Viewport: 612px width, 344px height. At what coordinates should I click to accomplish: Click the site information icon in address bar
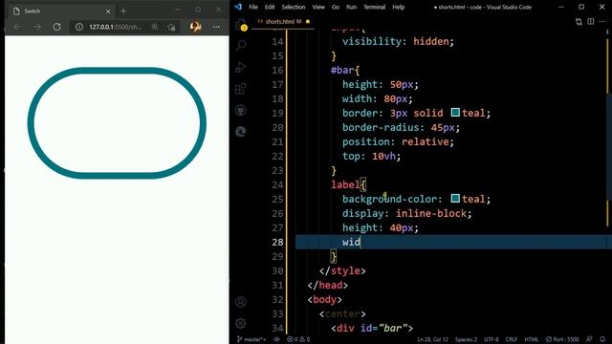point(79,27)
